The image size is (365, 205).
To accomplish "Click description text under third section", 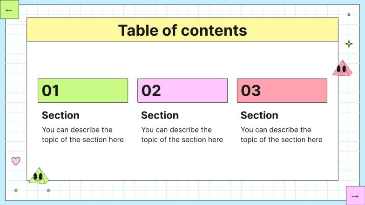I will [x=282, y=135].
